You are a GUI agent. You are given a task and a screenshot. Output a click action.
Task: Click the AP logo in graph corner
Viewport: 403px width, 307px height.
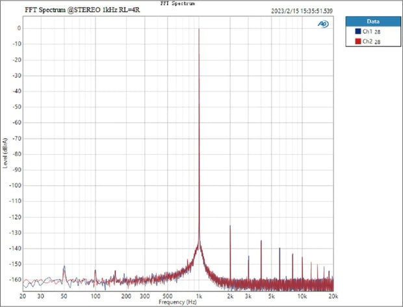[323, 23]
